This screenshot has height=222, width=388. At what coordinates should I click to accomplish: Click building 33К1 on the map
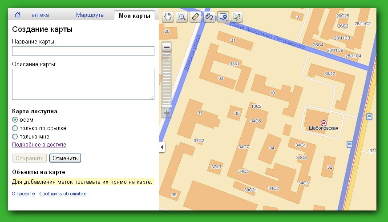pyautogui.click(x=234, y=64)
